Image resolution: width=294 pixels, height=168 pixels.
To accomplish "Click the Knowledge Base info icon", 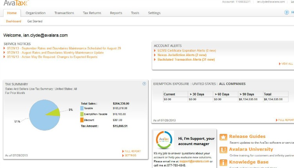I will [x=223, y=162].
